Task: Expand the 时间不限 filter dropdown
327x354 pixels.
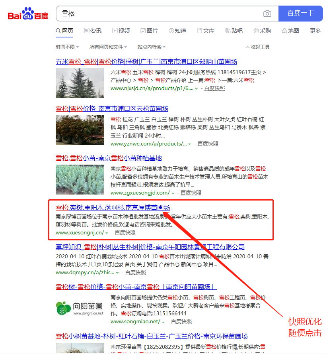Action: [x=67, y=47]
